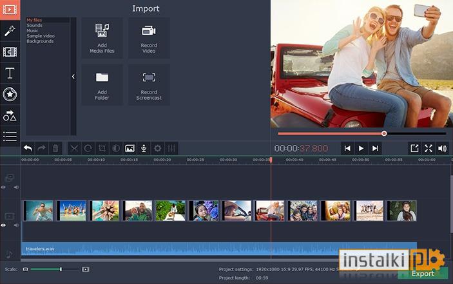Toggle video track visibility eye
This screenshot has width=453, height=284.
click(x=3, y=225)
